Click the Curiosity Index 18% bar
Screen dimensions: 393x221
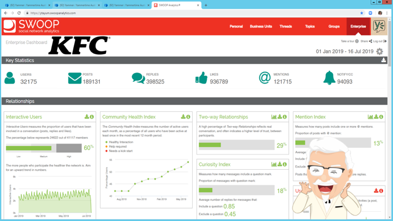[x=236, y=190]
